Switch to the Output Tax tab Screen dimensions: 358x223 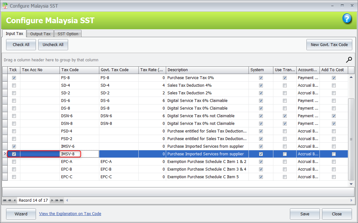click(40, 34)
